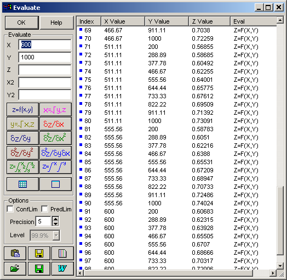Increase Precision with the up arrow
287x280 pixels.
(x=55, y=219)
